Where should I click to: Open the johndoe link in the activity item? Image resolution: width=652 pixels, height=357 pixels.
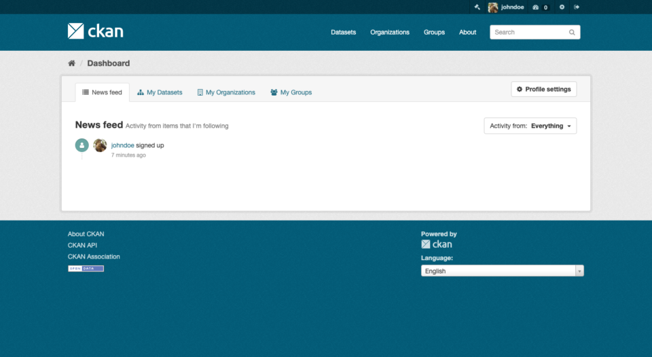pos(122,145)
